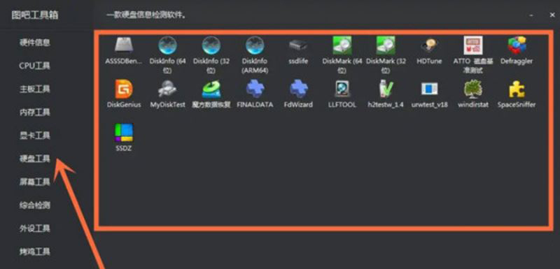The height and width of the screenshot is (269, 560).
Task: Launch SpaceSniffer icon
Action: pos(517,89)
